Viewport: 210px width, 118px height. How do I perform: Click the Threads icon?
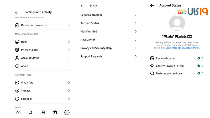pos(17,91)
